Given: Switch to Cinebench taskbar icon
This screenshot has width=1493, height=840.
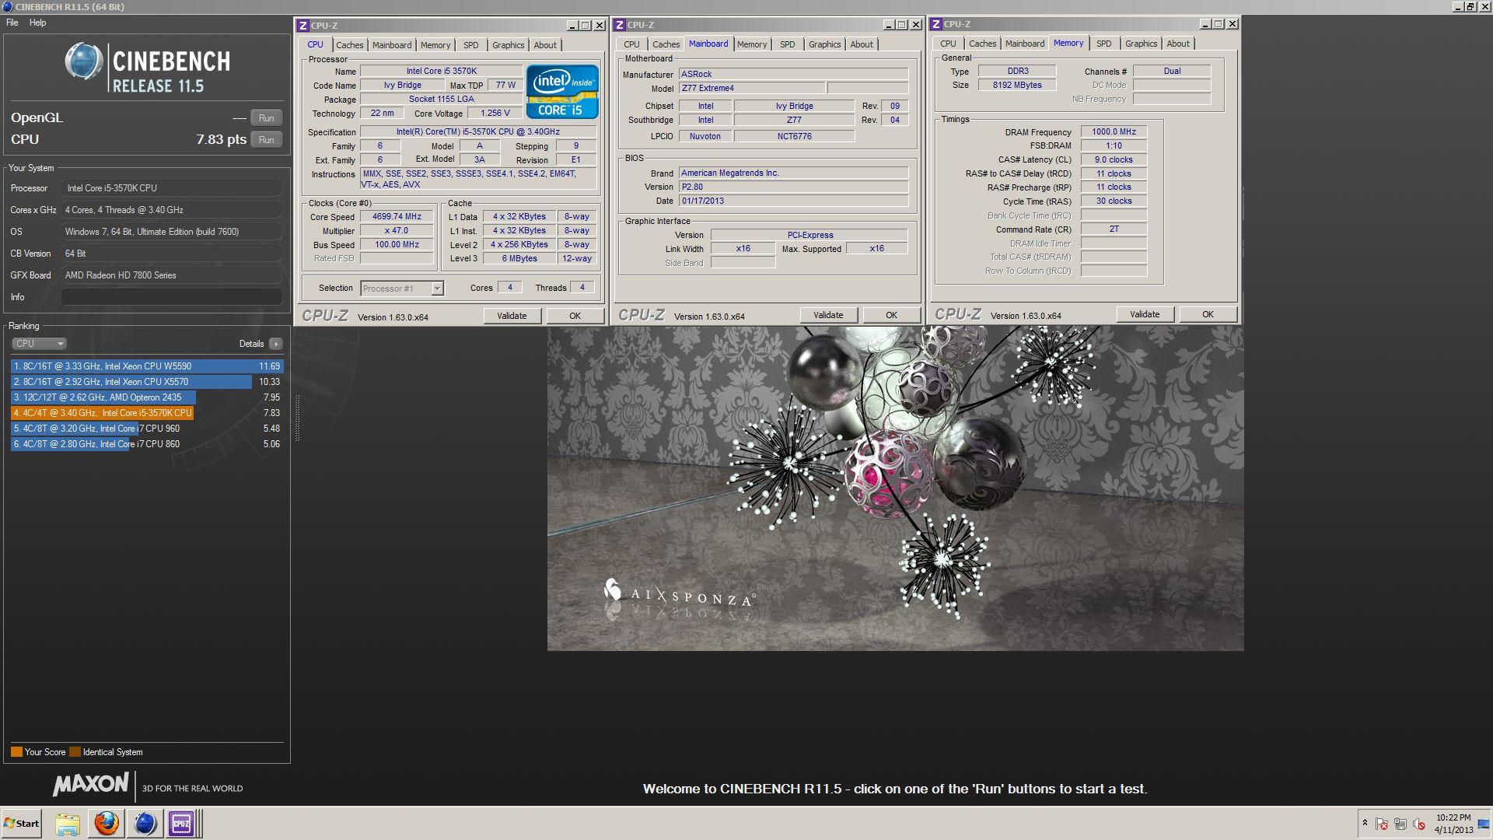Looking at the screenshot, I should pyautogui.click(x=145, y=824).
